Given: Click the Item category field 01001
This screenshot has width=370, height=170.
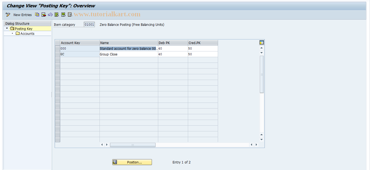Looking at the screenshot, I should pos(89,24).
